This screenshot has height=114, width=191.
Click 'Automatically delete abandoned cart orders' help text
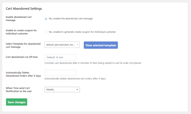pyautogui.click(x=75, y=79)
